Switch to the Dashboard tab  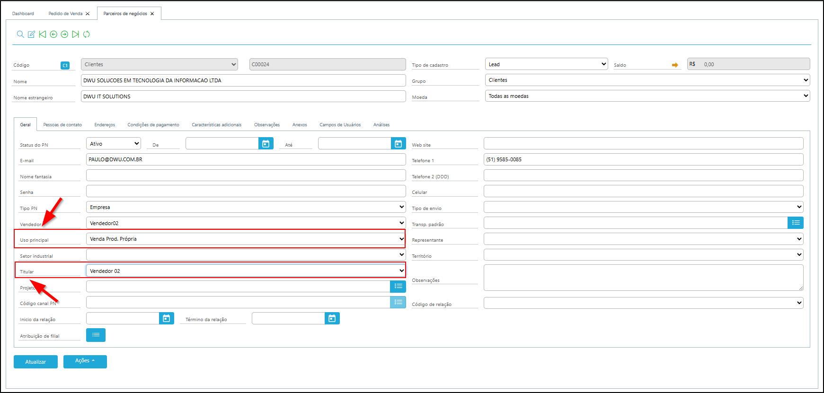click(23, 14)
